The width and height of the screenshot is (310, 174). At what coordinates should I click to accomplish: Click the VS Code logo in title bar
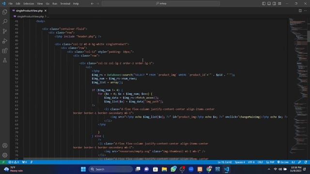(4, 3)
